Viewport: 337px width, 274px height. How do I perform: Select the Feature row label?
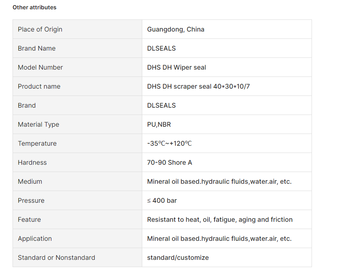point(29,219)
